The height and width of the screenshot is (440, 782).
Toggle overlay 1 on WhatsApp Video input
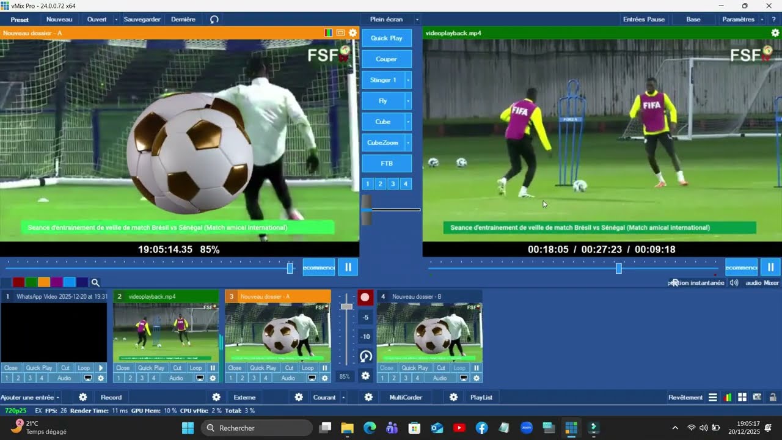point(7,378)
